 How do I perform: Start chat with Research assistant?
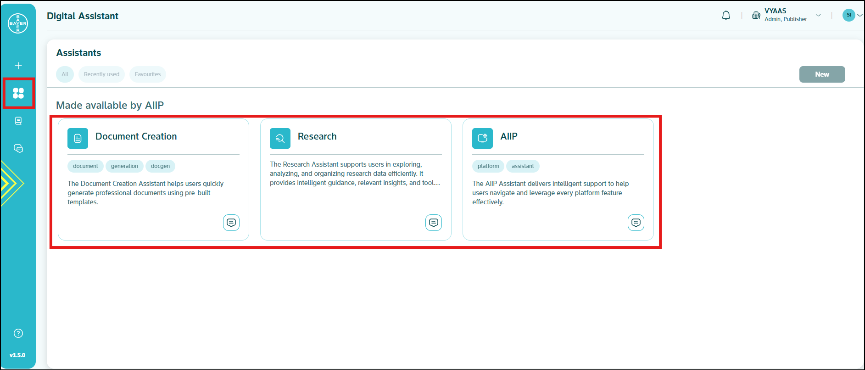point(434,223)
